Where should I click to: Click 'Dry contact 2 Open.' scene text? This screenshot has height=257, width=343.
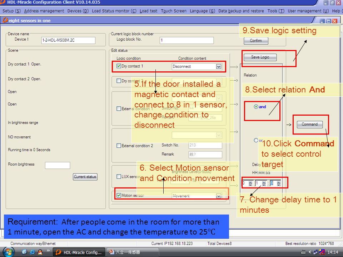pyautogui.click(x=25, y=79)
